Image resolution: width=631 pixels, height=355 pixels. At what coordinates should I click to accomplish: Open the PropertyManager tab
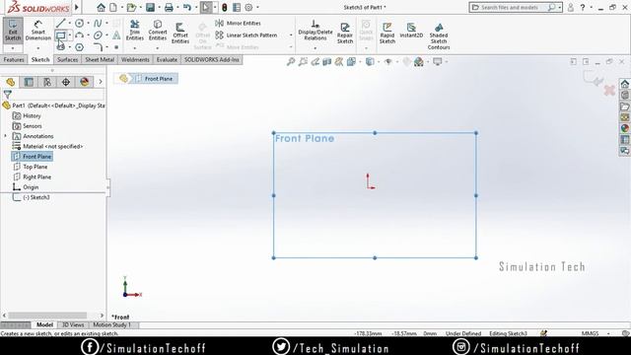pyautogui.click(x=29, y=82)
